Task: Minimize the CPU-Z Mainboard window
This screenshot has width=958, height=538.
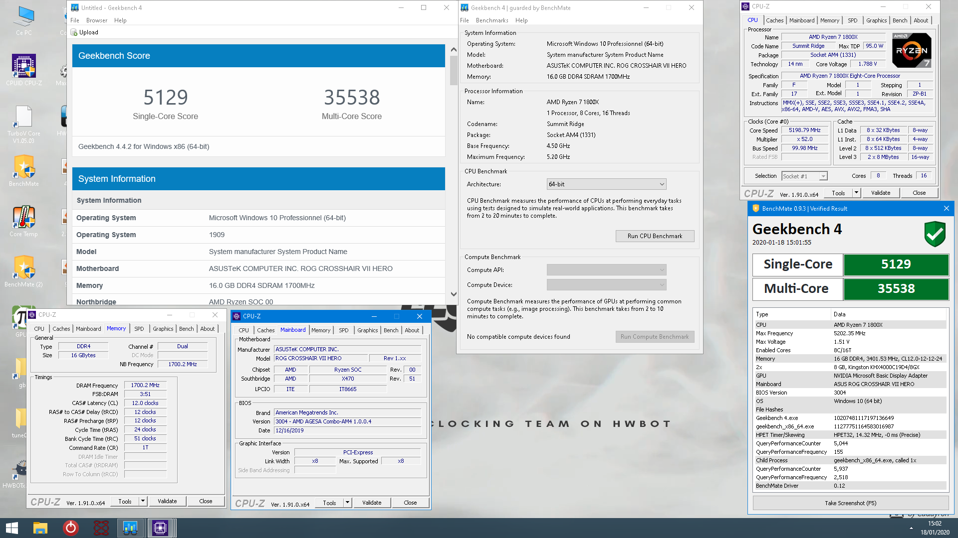Action: 374,316
